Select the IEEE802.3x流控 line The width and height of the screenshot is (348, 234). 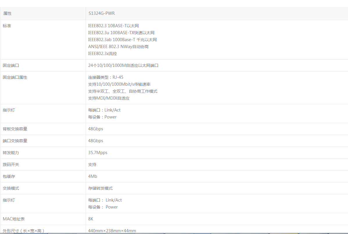point(102,54)
